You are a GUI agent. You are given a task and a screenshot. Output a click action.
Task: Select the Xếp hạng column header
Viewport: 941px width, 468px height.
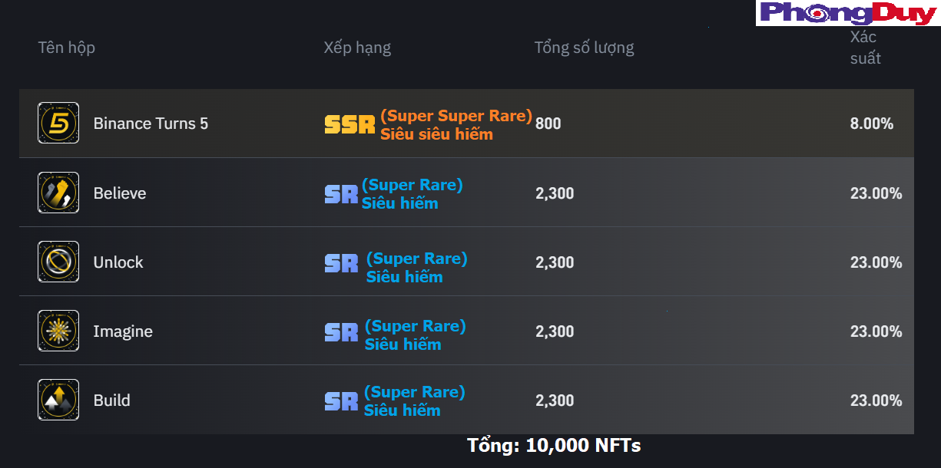357,48
